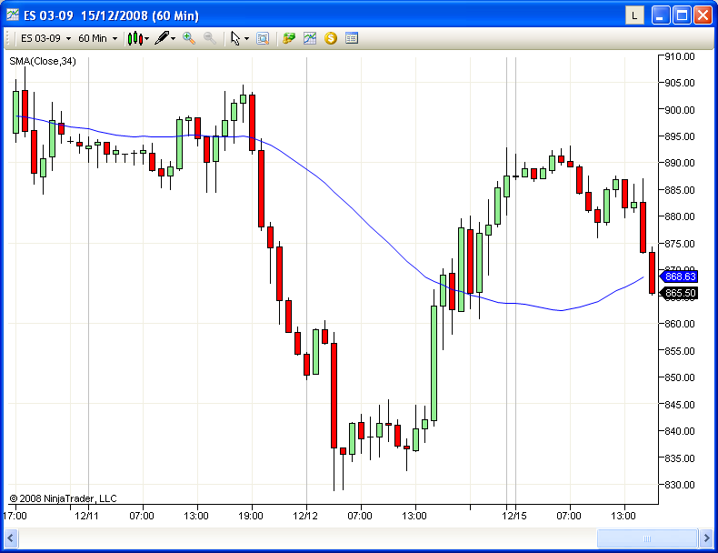The width and height of the screenshot is (718, 553).
Task: Click the data box magnifier icon
Action: 263,38
